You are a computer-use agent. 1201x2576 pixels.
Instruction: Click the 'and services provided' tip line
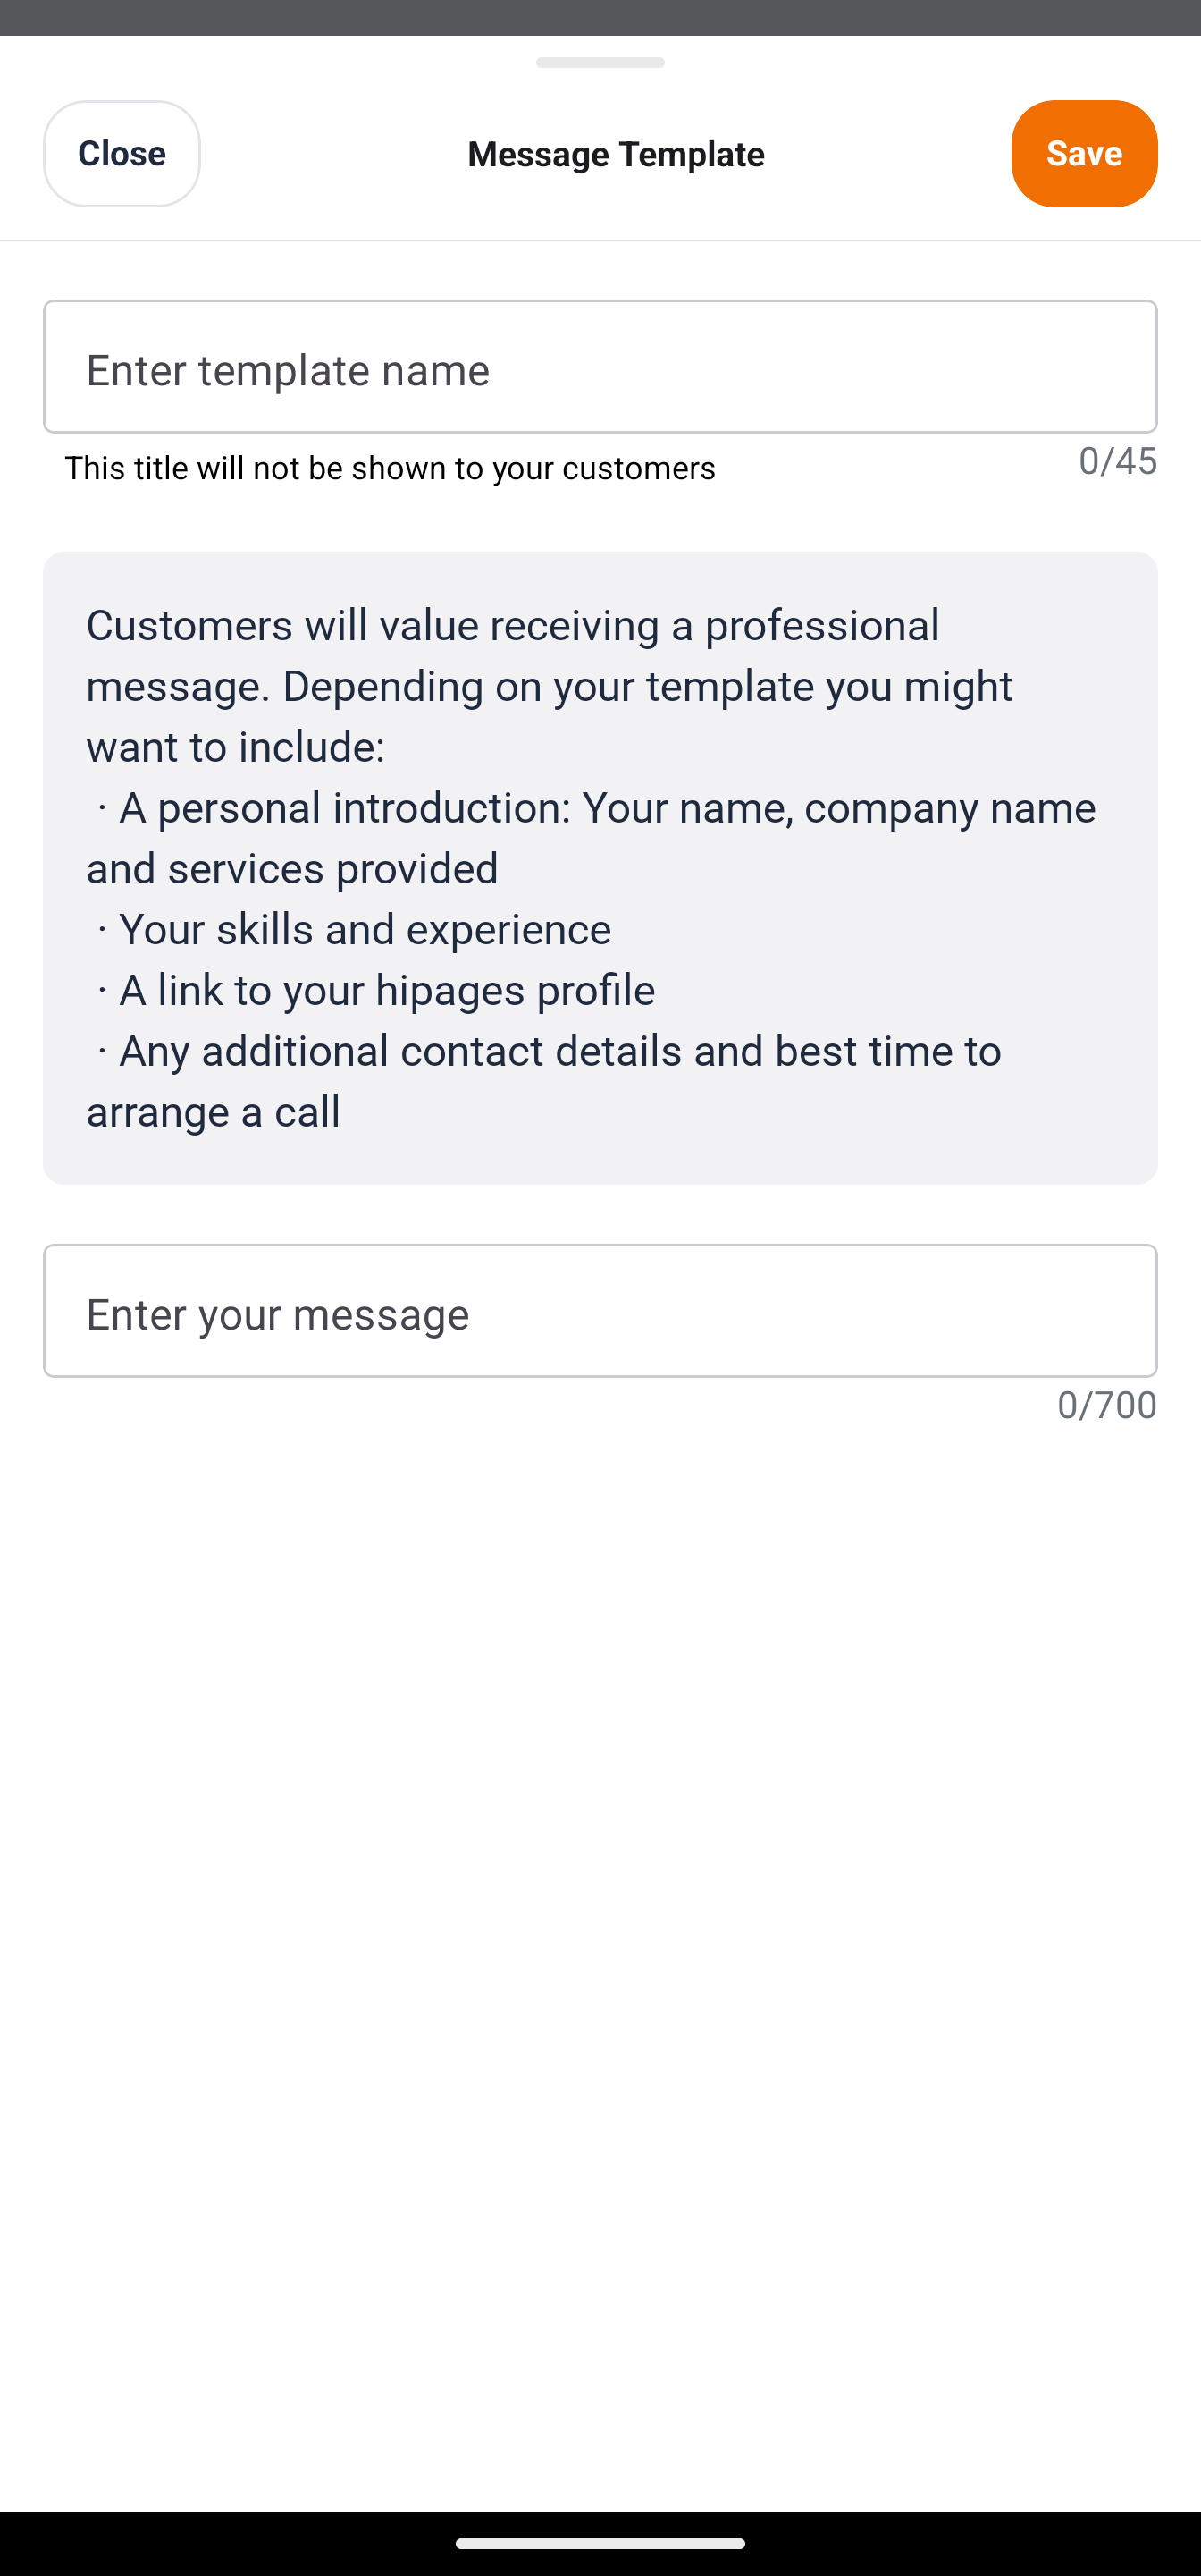(x=291, y=869)
